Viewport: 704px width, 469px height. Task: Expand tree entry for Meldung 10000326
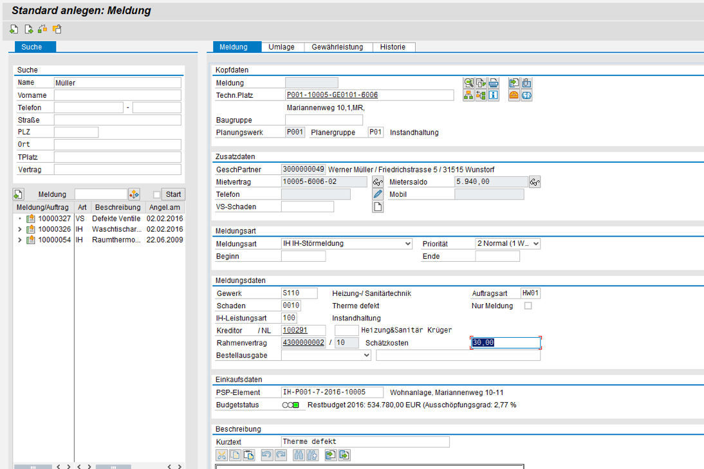pyautogui.click(x=20, y=229)
